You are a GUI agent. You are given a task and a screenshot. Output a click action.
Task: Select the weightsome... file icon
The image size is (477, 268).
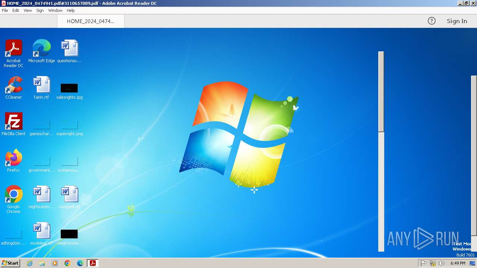[x=69, y=237]
